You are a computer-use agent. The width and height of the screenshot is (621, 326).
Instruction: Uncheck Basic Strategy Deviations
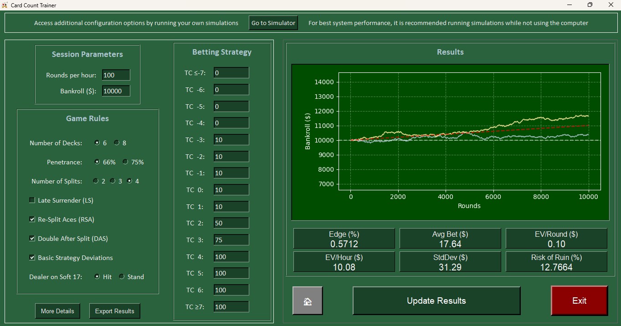(x=32, y=258)
